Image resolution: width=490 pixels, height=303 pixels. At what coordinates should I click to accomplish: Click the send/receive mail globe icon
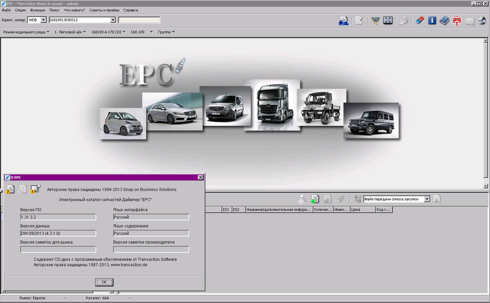pos(482,21)
